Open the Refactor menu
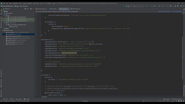This screenshot has width=185, height=104. click(x=30, y=3)
